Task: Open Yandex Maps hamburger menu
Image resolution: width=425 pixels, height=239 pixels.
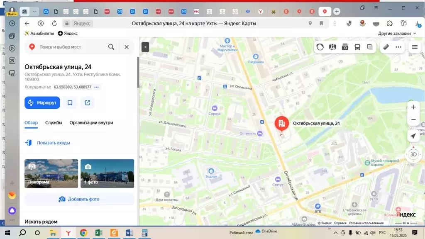Action: coord(415,47)
